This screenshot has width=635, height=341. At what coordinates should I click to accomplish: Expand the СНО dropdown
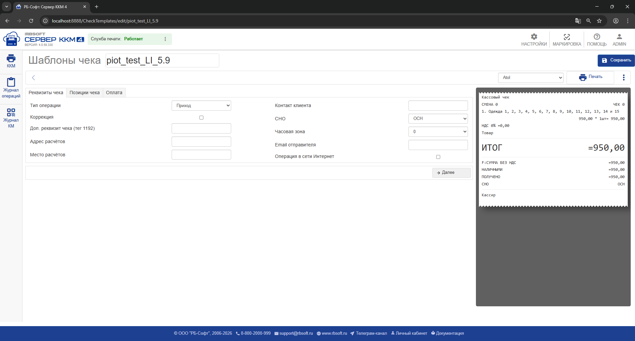438,119
